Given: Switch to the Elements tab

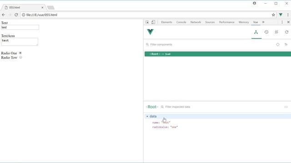Looking at the screenshot, I should point(166,22).
